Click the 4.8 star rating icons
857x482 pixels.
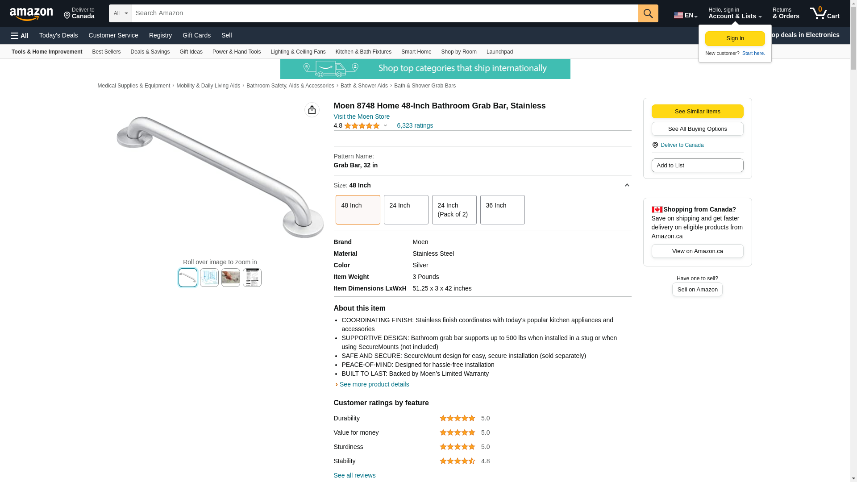362,126
